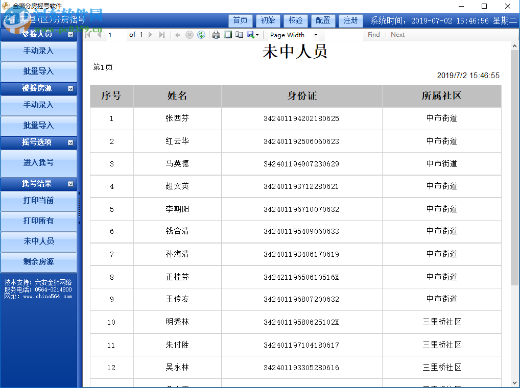Click the 注册 registration button
The height and width of the screenshot is (388, 520).
click(x=350, y=21)
